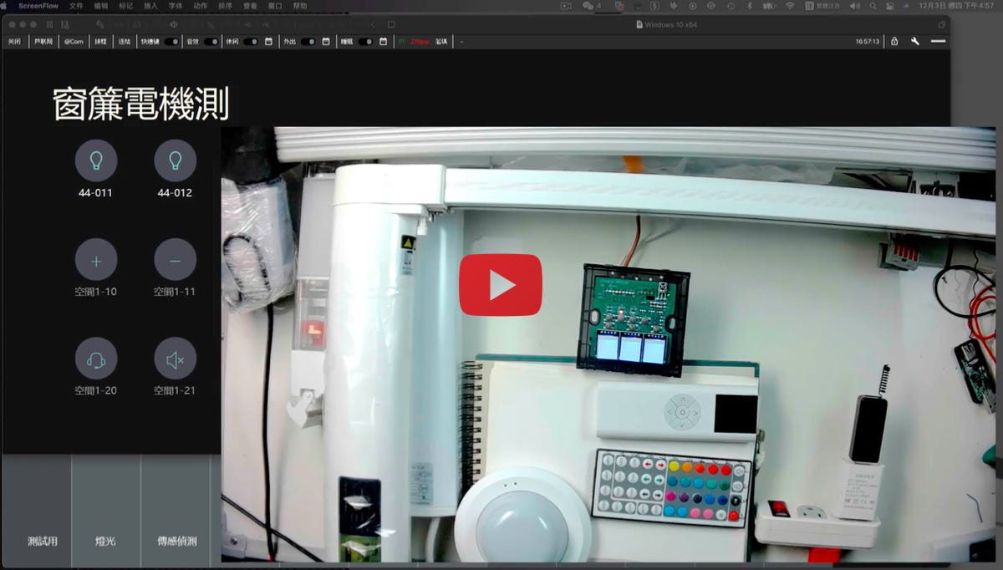Click the 连结 connect button
The height and width of the screenshot is (570, 1003).
click(124, 41)
